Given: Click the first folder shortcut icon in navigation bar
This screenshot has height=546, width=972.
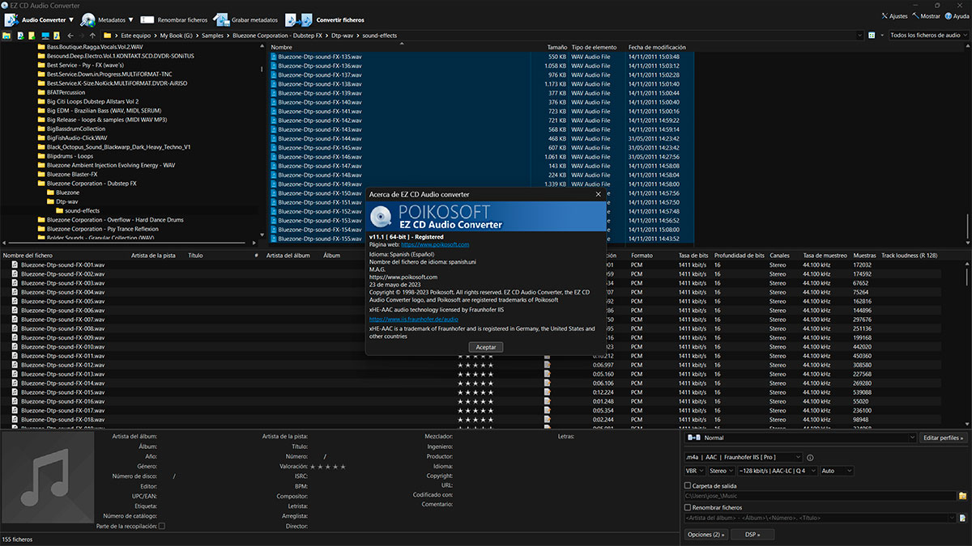Looking at the screenshot, I should [x=6, y=36].
